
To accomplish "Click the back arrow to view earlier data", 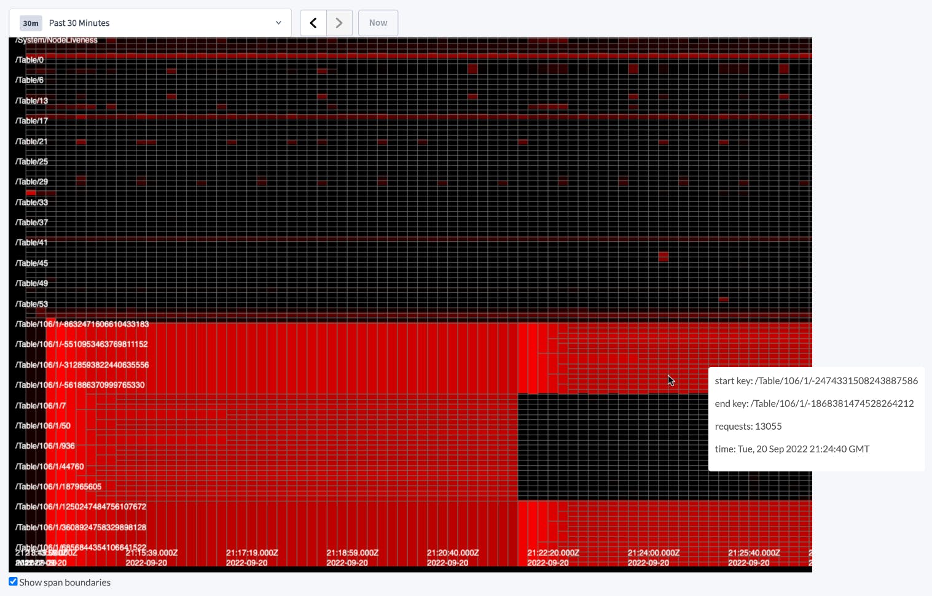I will coord(313,23).
